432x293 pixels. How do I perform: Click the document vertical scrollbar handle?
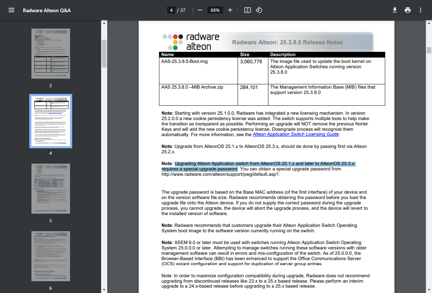429,50
